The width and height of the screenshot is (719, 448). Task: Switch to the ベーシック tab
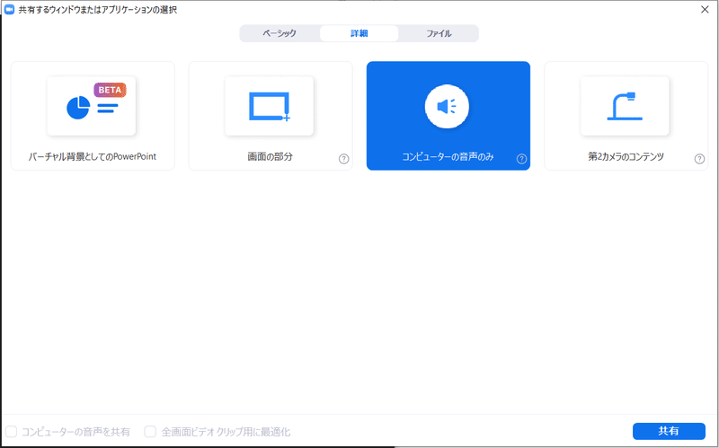coord(280,33)
